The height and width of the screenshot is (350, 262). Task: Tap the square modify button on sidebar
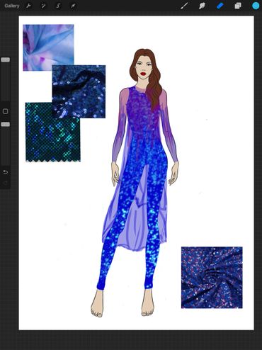click(x=6, y=111)
